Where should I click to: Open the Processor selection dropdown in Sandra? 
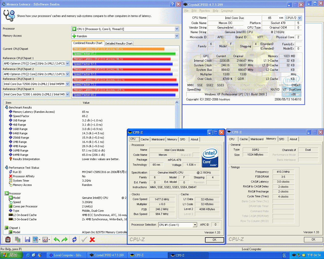click(177, 29)
